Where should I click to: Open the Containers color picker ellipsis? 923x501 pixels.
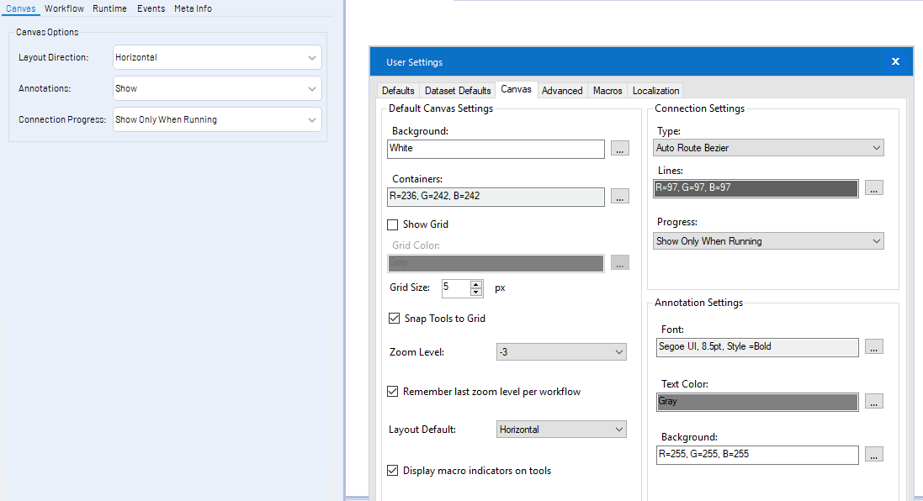(620, 196)
